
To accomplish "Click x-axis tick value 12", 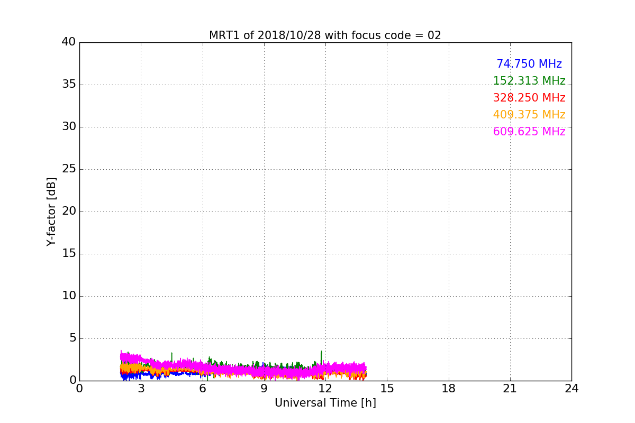I will point(325,388).
